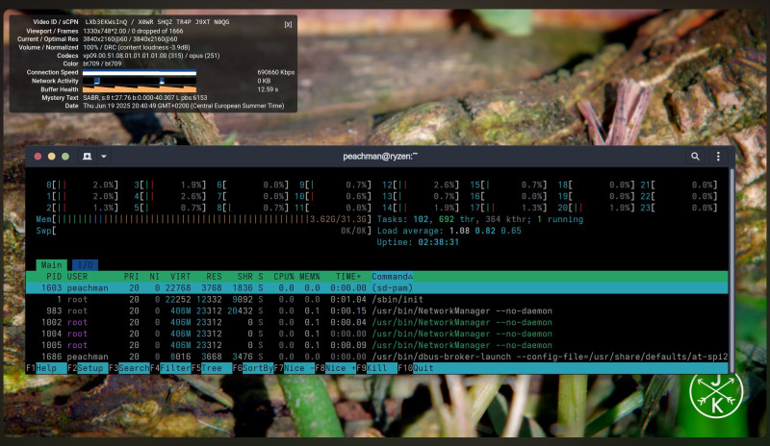The image size is (770, 446).
Task: Sort by USER column header
Action: [77, 277]
